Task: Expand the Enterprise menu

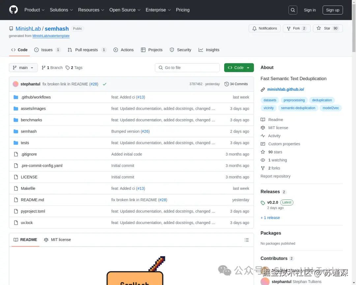Action: coord(158,10)
